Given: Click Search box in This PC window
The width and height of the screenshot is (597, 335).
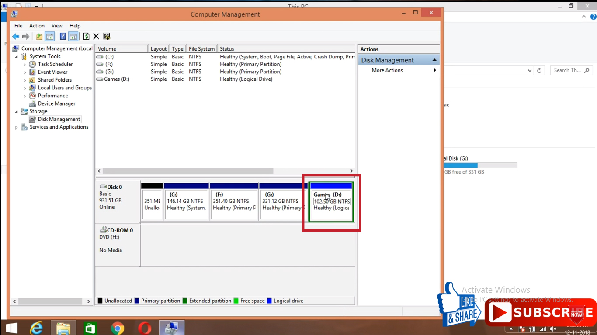Looking at the screenshot, I should 572,70.
